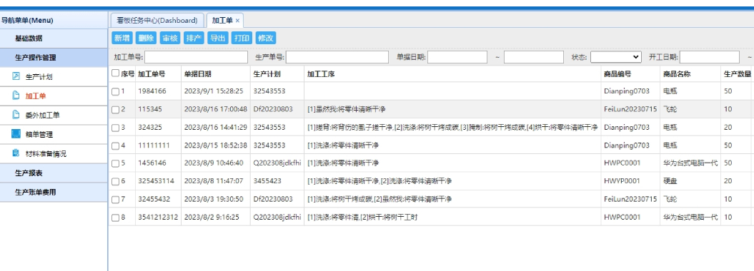Check the checkbox for row 5
754x271 pixels.
click(115, 163)
